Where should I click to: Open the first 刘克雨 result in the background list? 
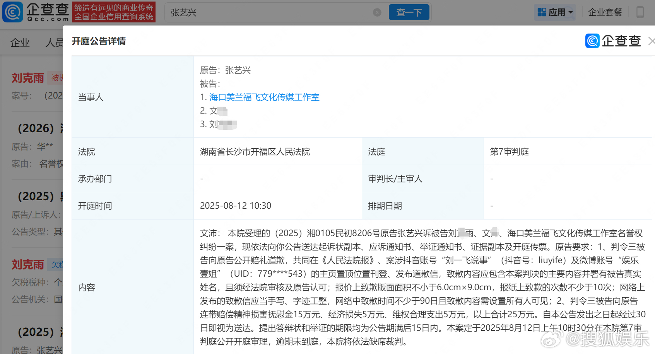click(x=28, y=78)
